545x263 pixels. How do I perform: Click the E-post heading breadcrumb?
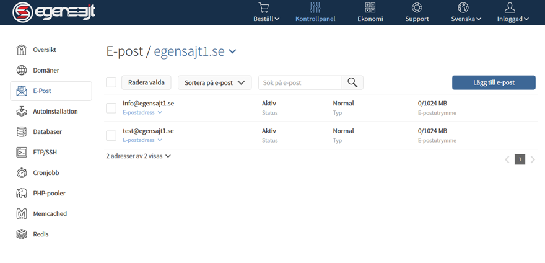124,51
